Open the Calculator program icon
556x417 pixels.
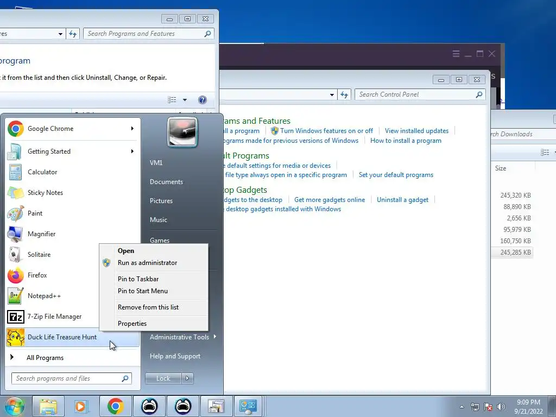tap(15, 172)
